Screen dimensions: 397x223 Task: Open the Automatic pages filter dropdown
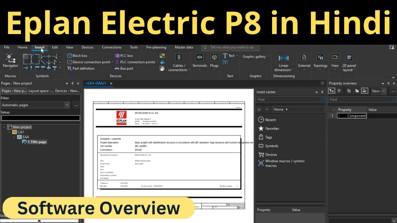pyautogui.click(x=67, y=105)
